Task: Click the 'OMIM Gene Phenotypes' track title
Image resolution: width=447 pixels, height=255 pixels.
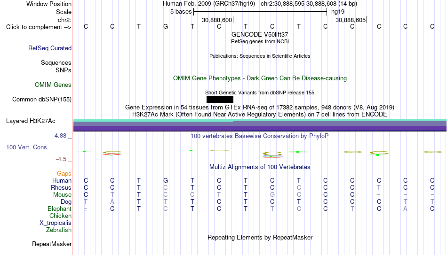Action: pos(260,78)
